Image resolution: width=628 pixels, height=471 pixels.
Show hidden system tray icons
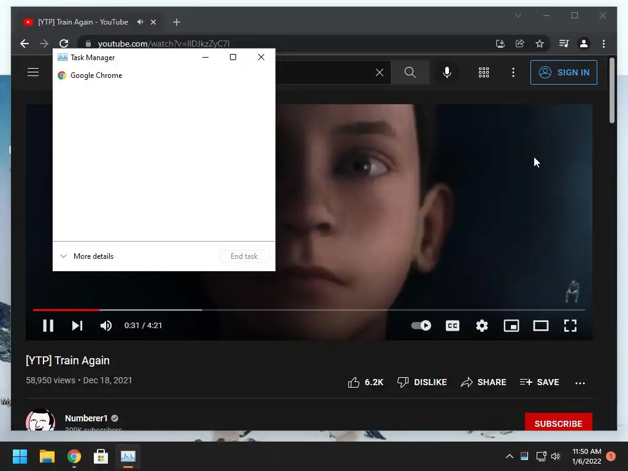510,456
